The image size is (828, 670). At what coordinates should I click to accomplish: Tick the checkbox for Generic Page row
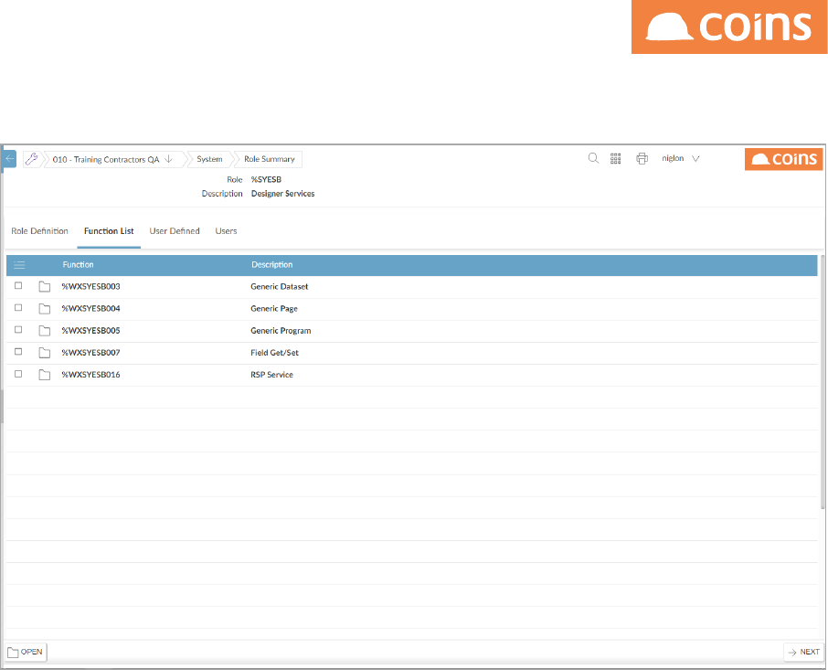point(18,308)
